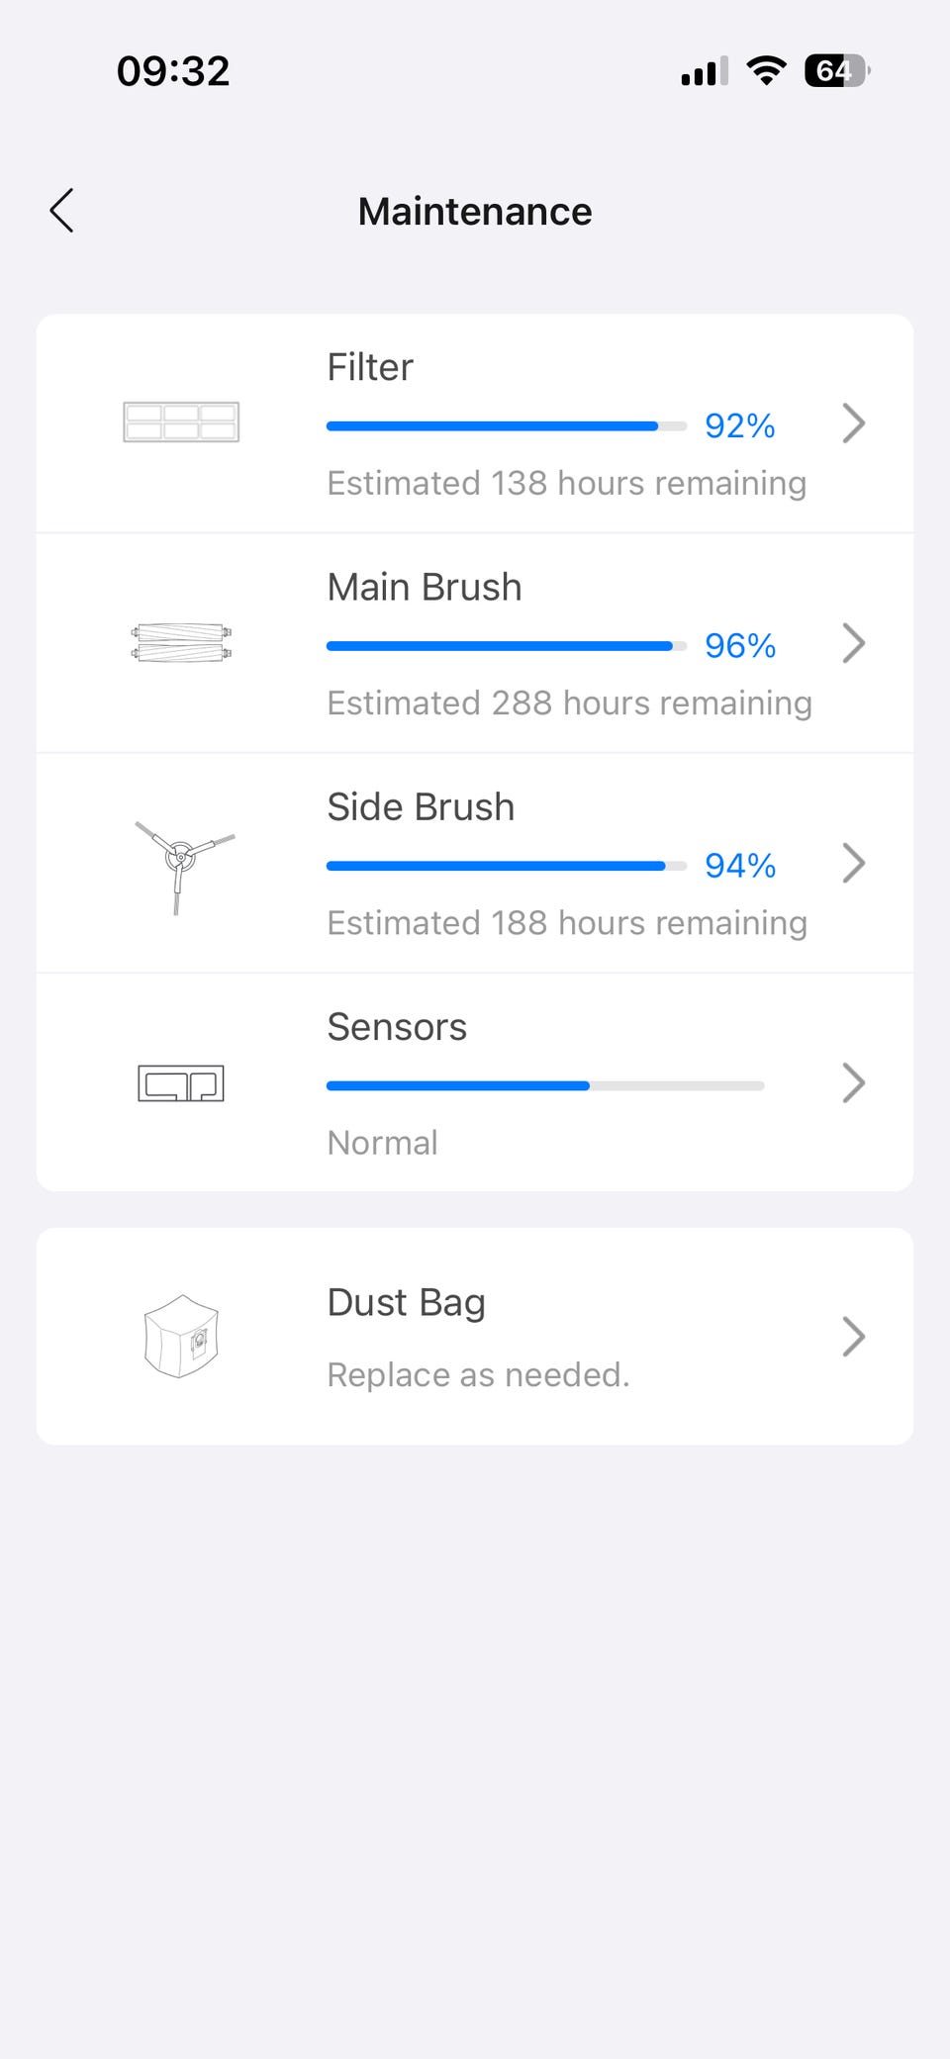The width and height of the screenshot is (950, 2059).
Task: Tap the Sensors component icon
Action: [181, 1083]
